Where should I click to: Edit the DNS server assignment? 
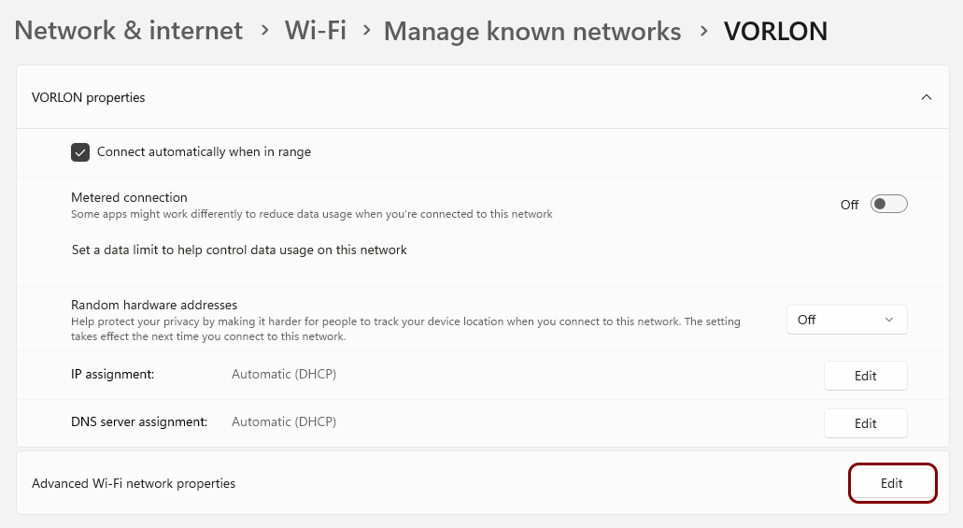[865, 423]
